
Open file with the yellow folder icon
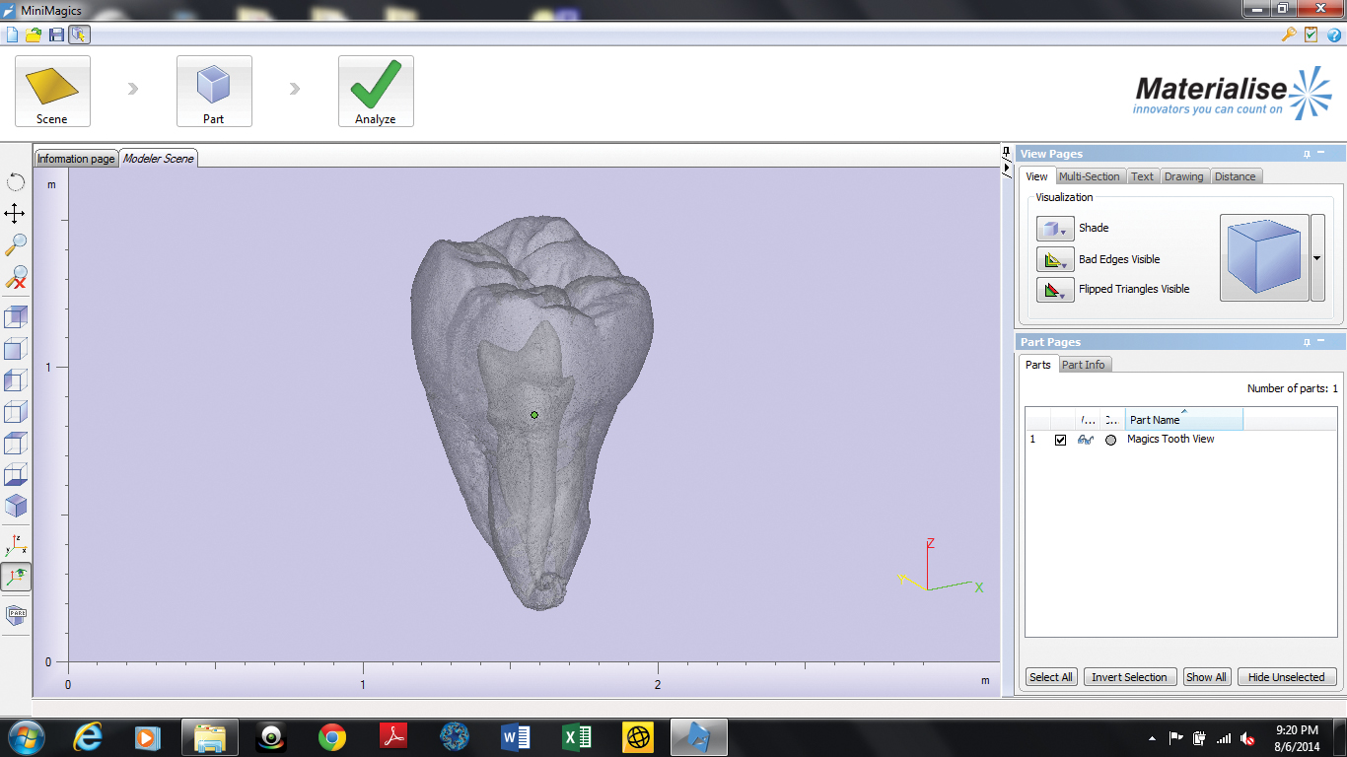pos(34,34)
